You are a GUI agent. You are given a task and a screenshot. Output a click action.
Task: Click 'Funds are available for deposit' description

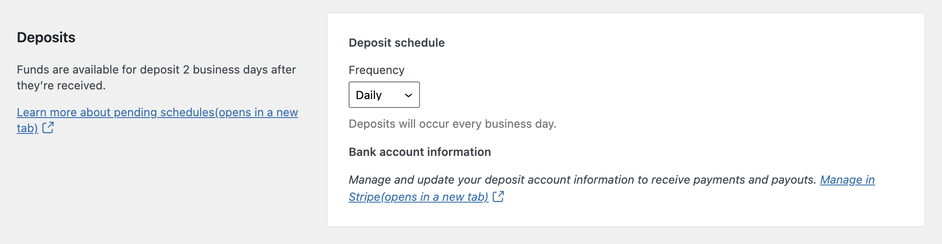click(x=156, y=70)
